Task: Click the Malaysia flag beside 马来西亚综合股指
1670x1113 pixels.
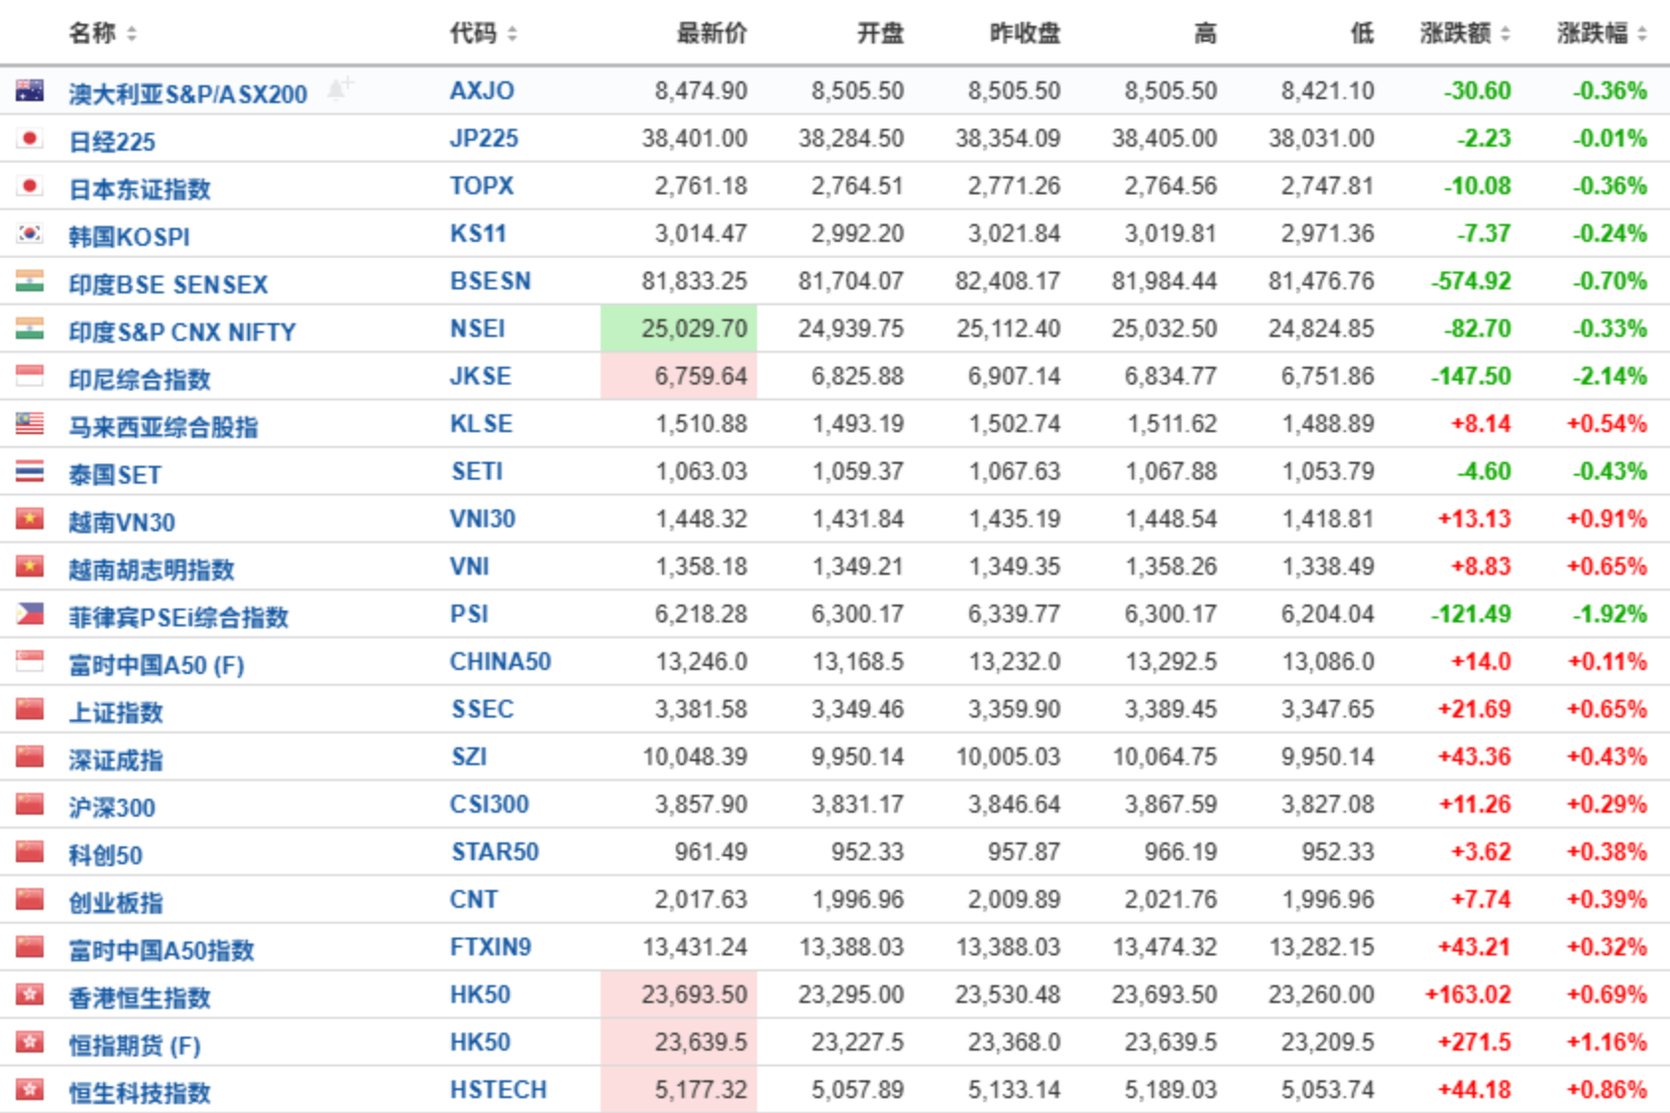Action: point(30,424)
